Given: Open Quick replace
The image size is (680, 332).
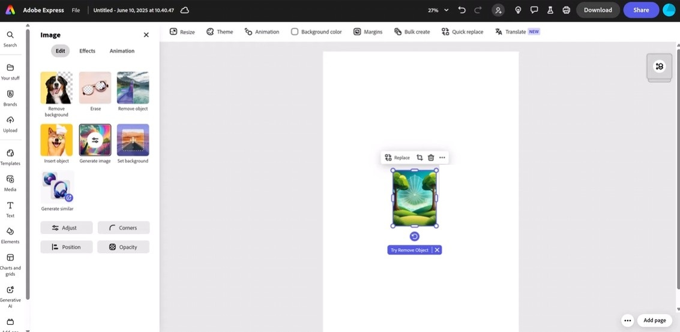Looking at the screenshot, I should click(x=462, y=32).
